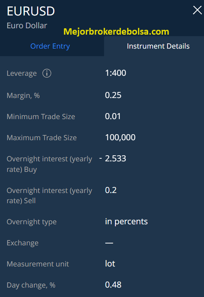The image size is (204, 297).
Task: Select the Instrument Details tab
Action: pos(158,46)
